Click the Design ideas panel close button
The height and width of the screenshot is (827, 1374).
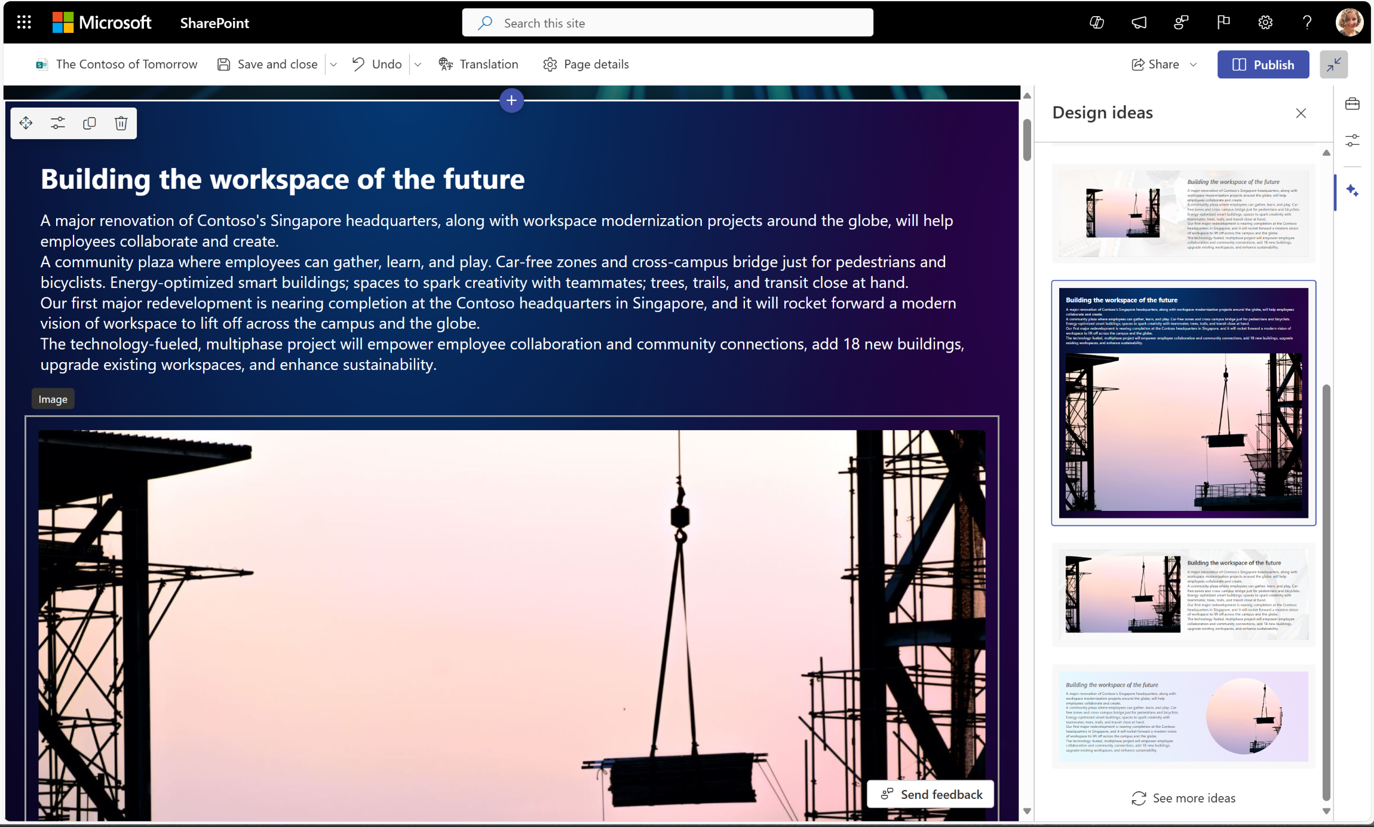click(x=1301, y=113)
